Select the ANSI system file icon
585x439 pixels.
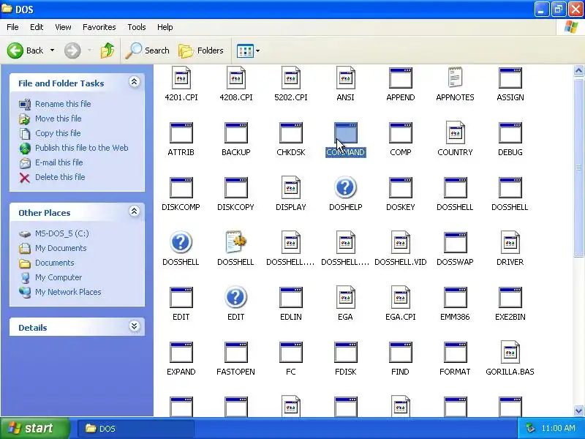345,78
